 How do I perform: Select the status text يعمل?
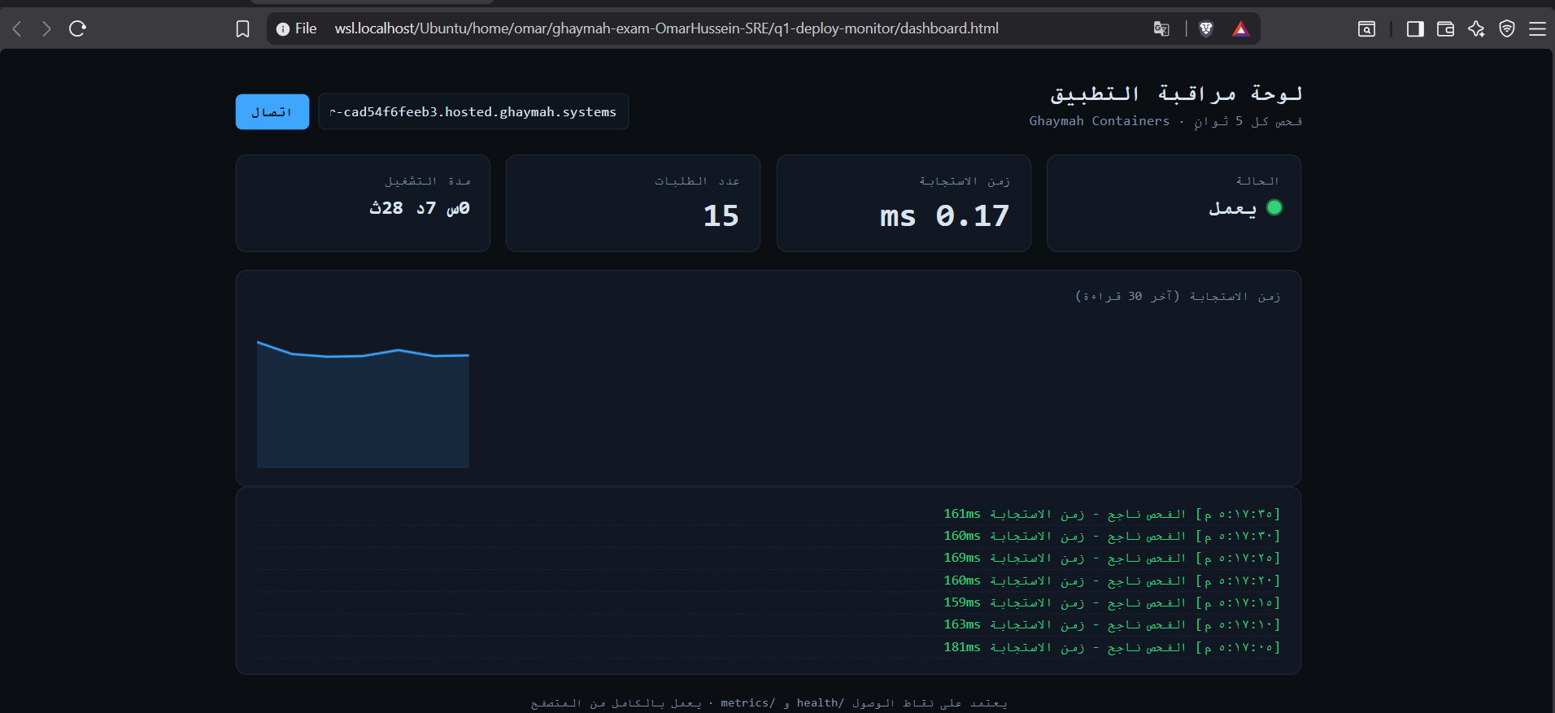pos(1233,208)
